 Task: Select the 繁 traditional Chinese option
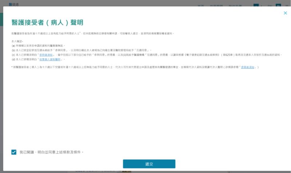[278, 6]
